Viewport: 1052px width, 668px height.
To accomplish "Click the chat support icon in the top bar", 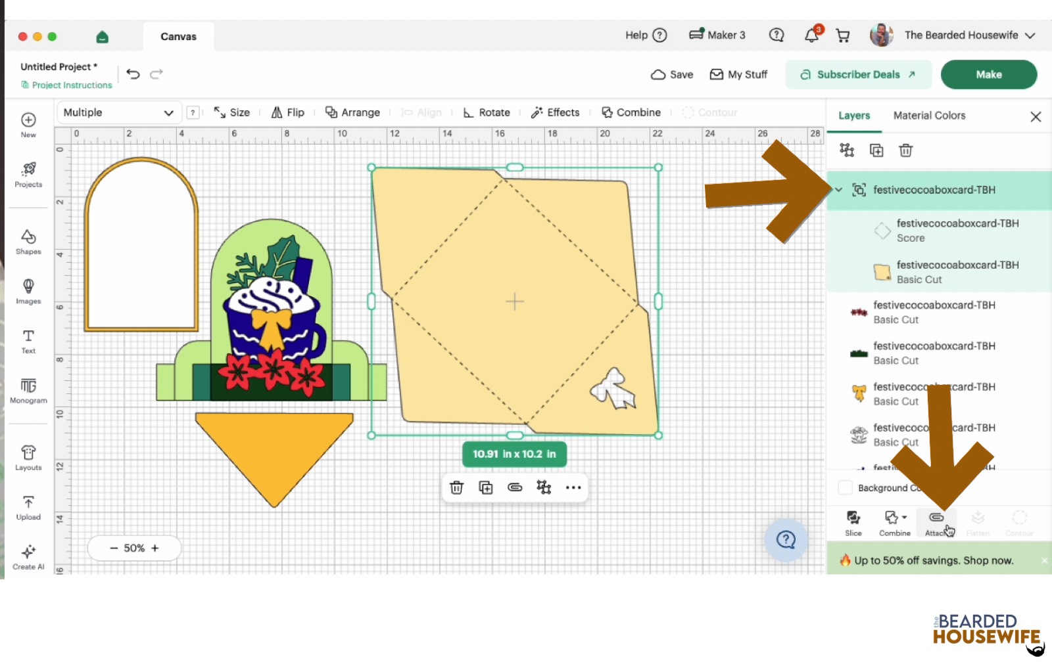I will click(x=777, y=35).
